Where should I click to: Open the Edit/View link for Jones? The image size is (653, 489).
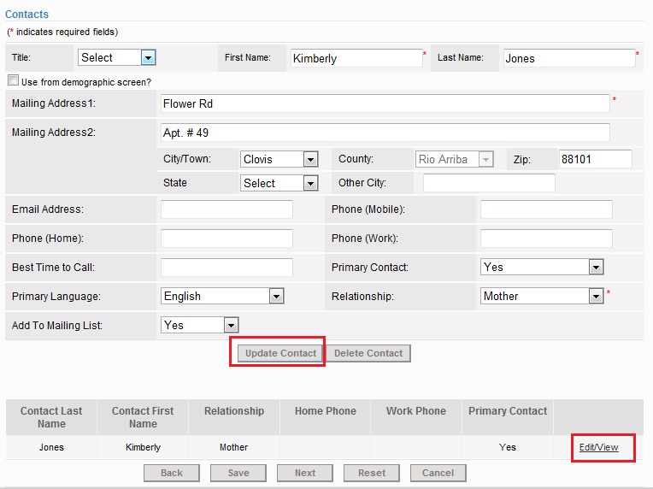(x=598, y=447)
